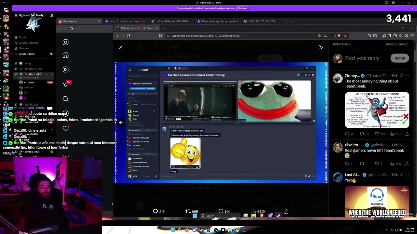Go to previous photo arrow in X viewer
Screen dimensions: 417x234
[121, 123]
